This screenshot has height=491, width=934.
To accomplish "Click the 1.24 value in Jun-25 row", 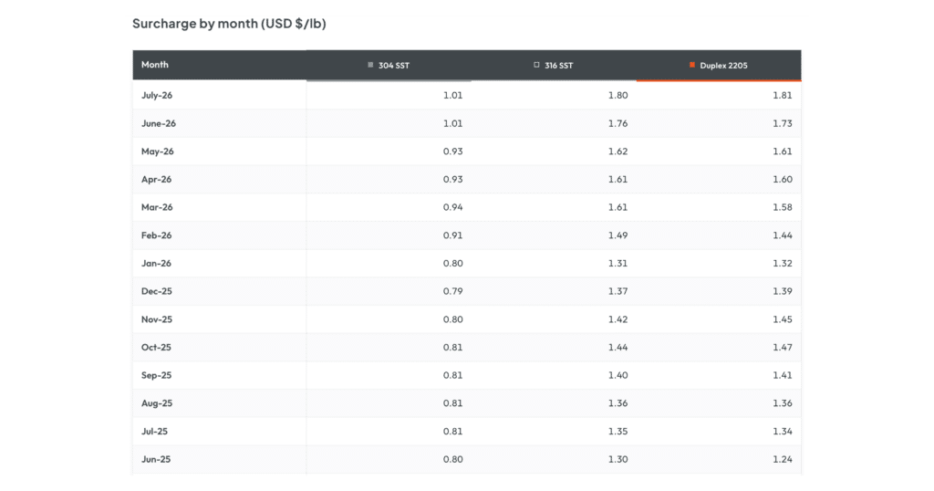I will click(782, 459).
